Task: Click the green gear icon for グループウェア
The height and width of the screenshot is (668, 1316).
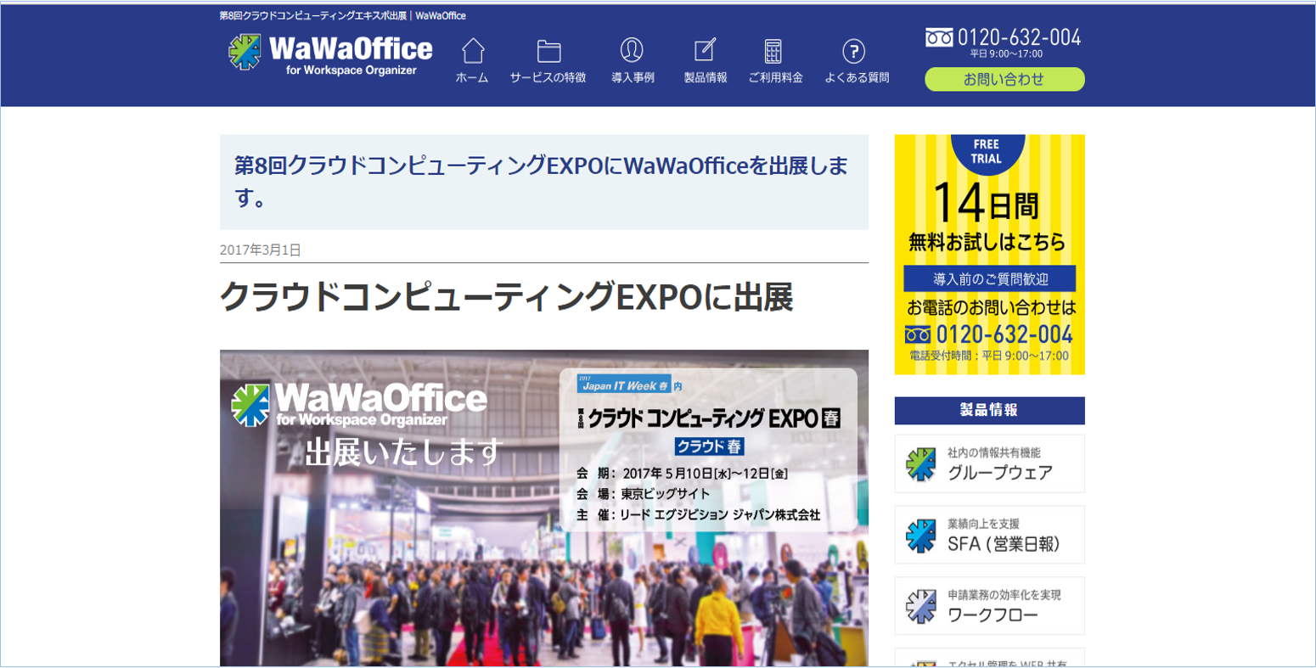Action: coord(920,464)
